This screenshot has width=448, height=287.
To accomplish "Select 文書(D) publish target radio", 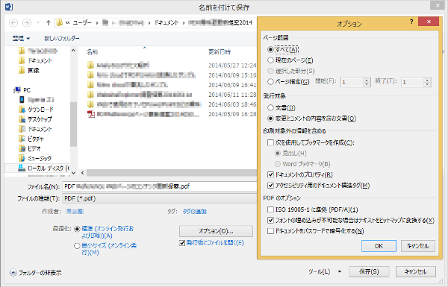I will (270, 108).
